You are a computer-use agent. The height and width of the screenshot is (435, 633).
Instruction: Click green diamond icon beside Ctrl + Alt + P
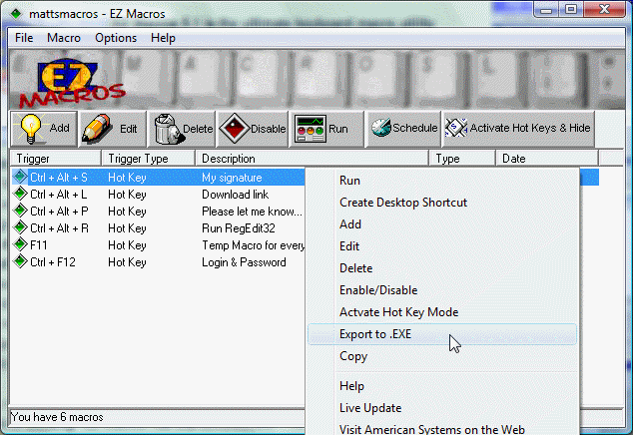pyautogui.click(x=20, y=211)
